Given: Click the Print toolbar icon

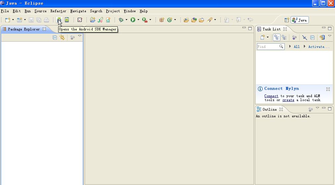Looking at the screenshot, I should tap(46, 20).
